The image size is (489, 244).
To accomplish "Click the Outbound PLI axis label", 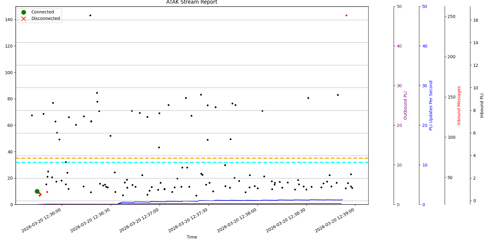I will (x=406, y=106).
